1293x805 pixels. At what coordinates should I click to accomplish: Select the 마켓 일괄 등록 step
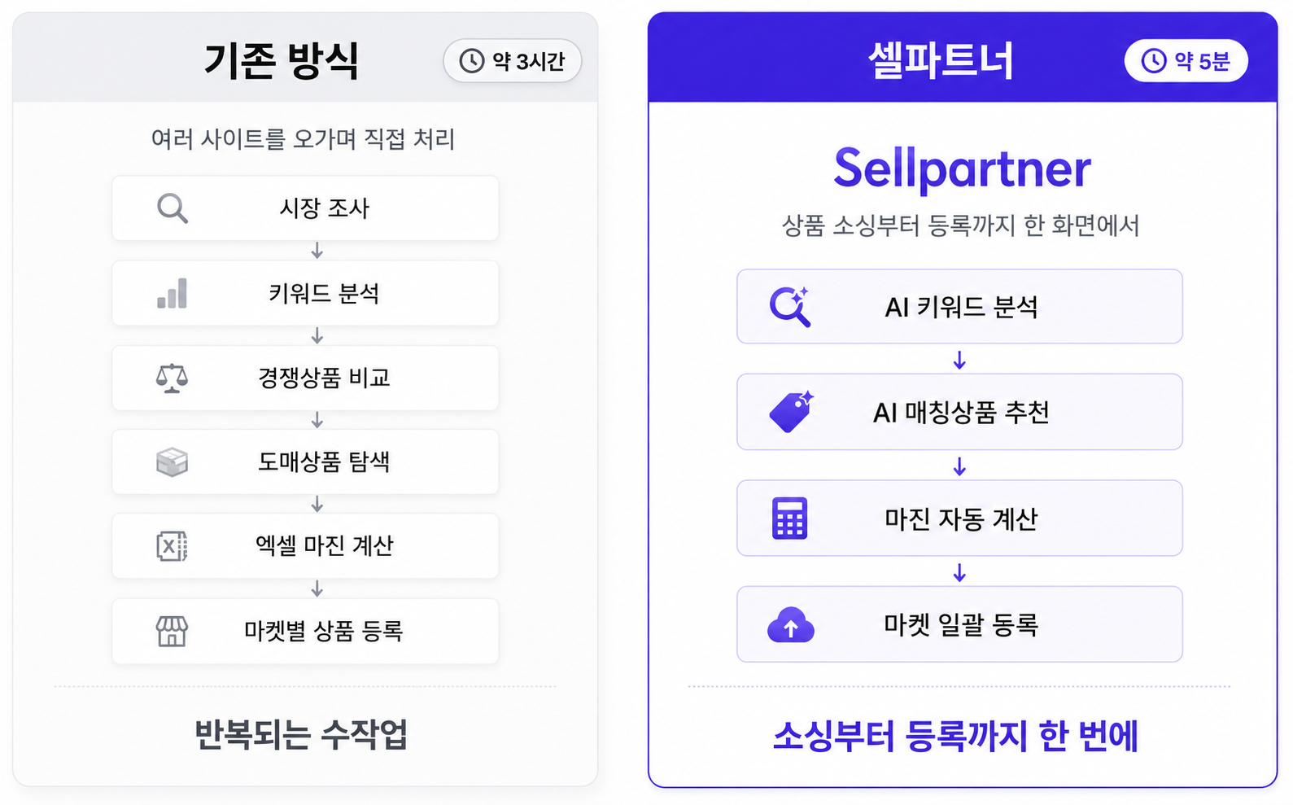tap(959, 624)
